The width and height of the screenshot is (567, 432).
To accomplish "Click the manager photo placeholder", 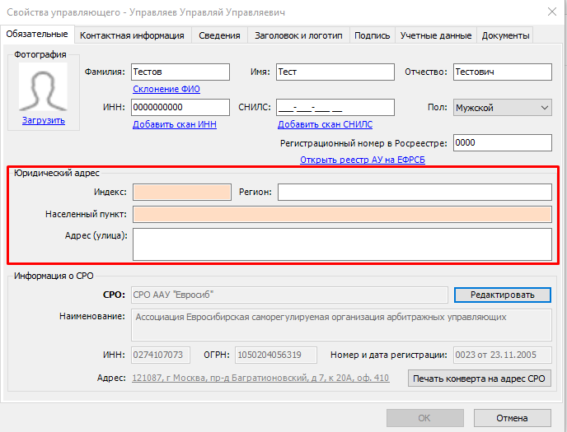I will (43, 87).
